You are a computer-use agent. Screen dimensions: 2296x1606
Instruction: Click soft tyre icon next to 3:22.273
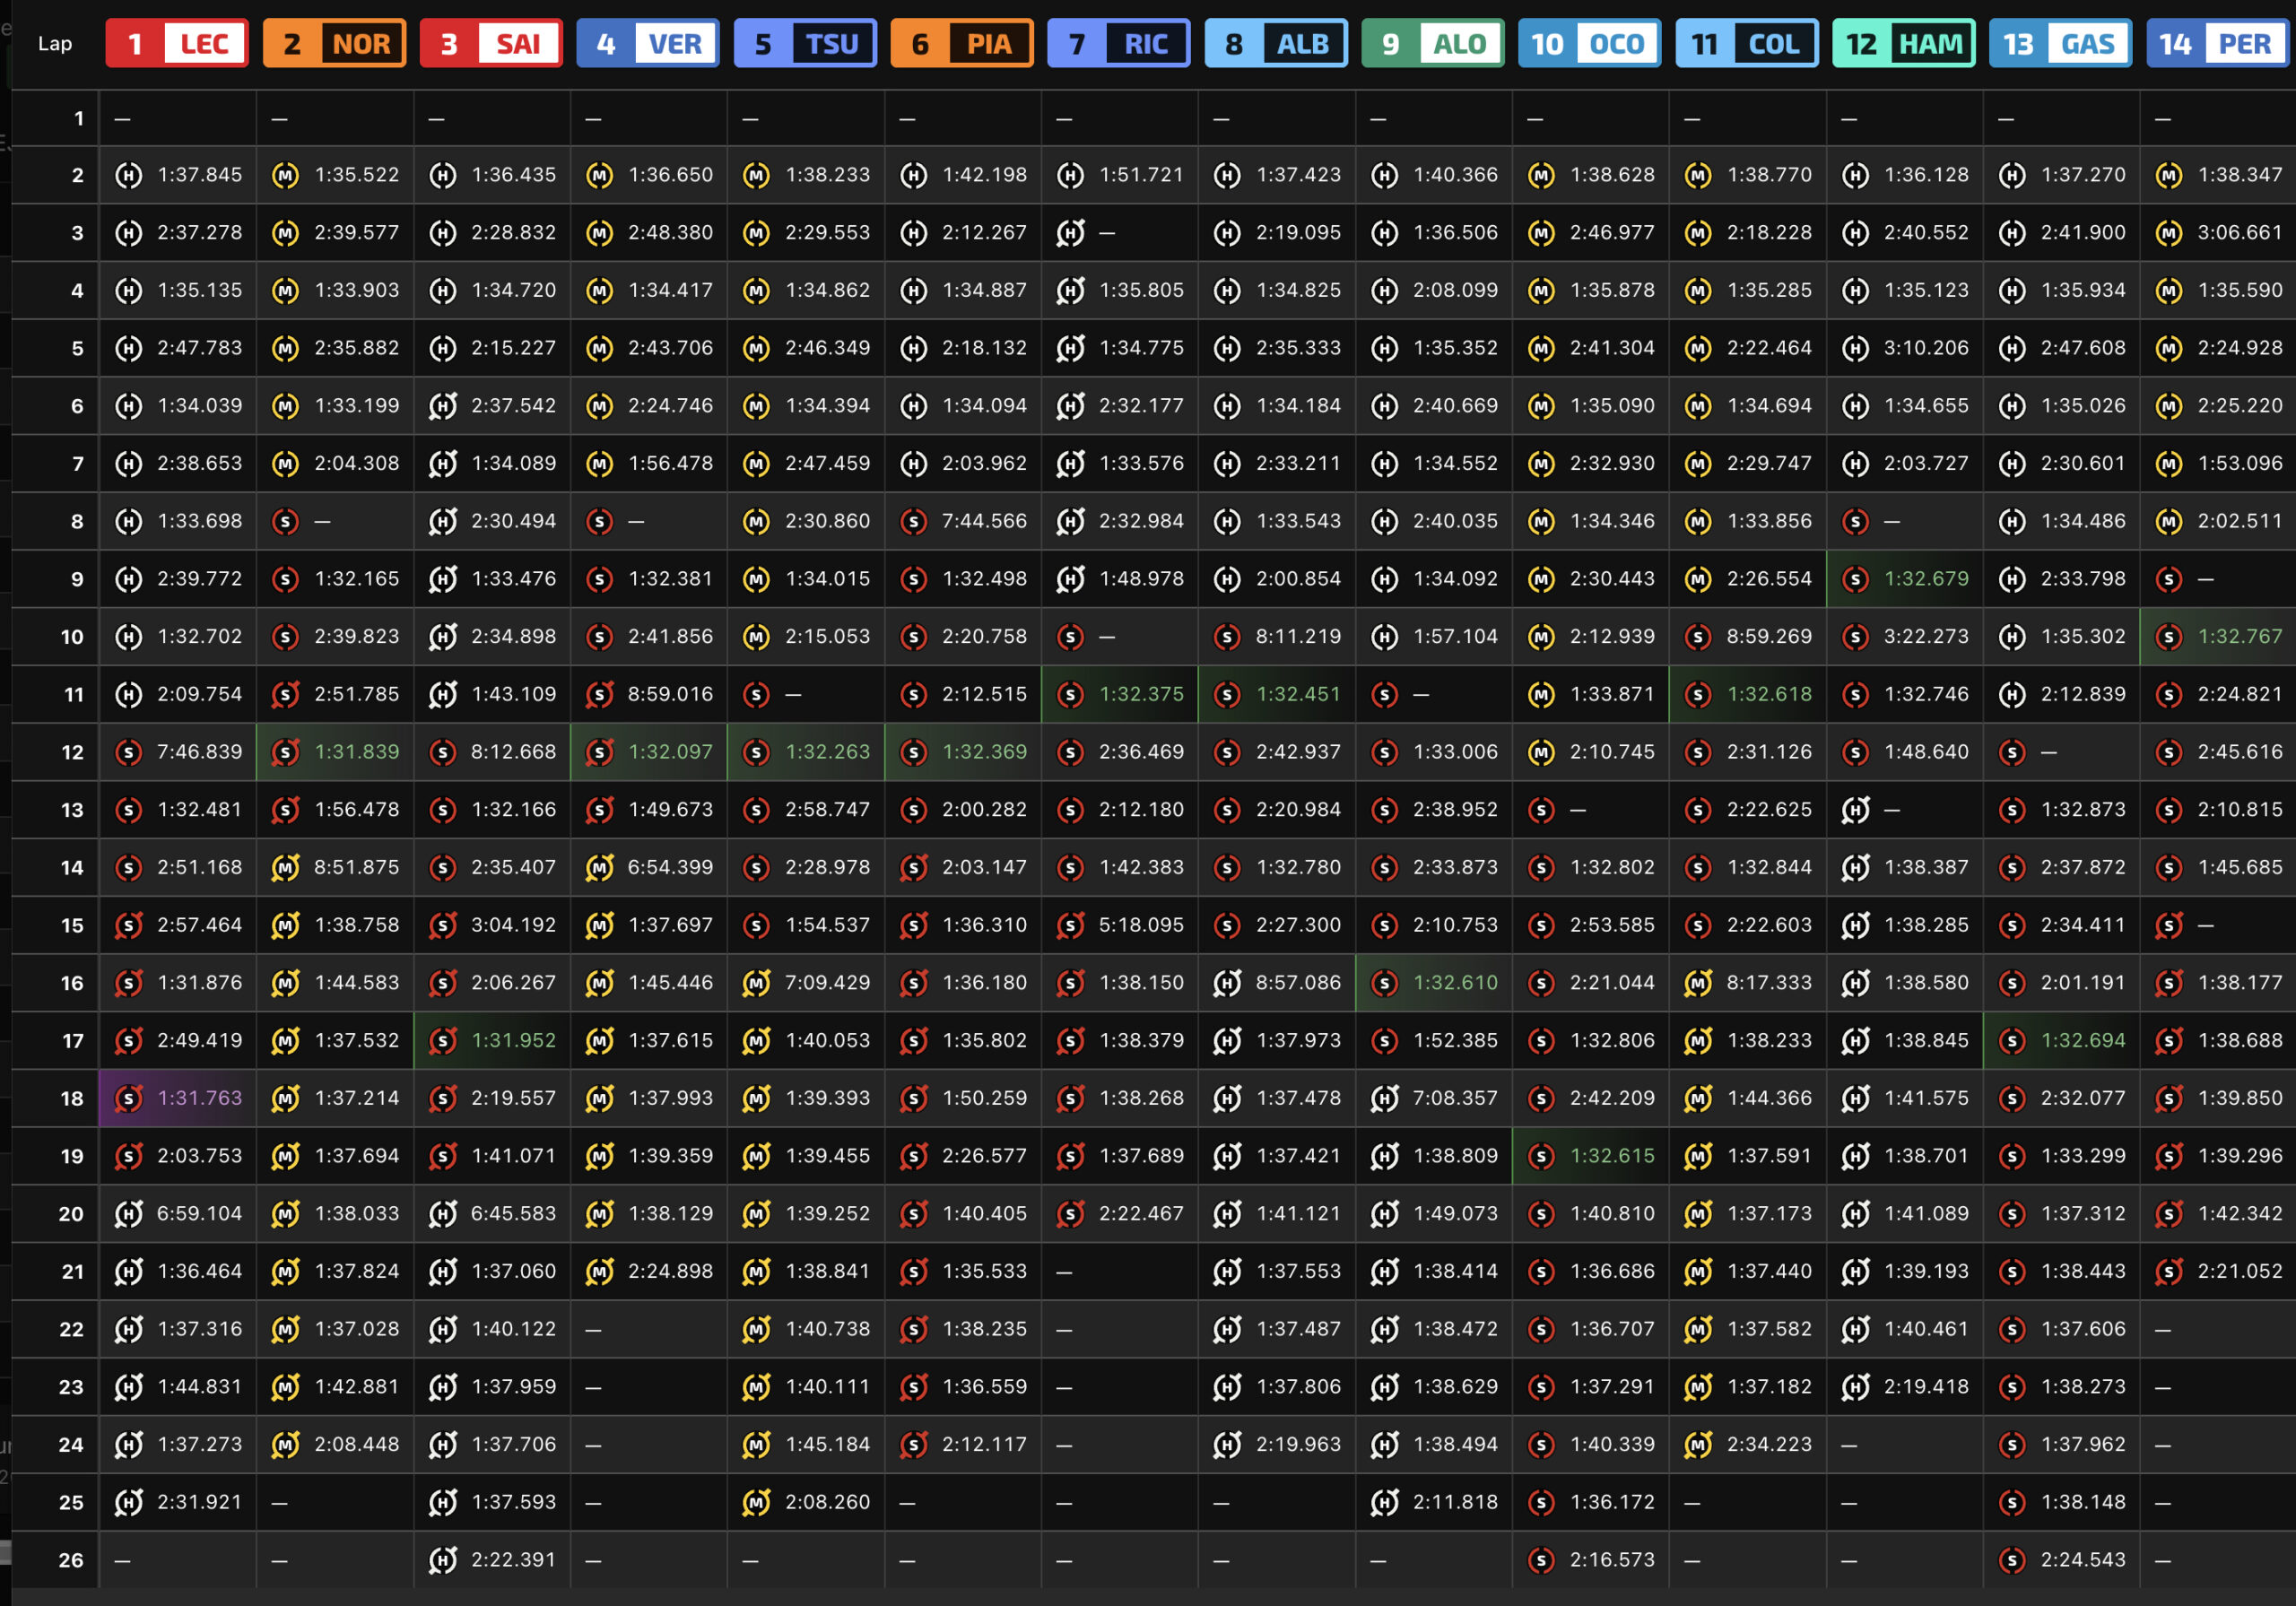coord(1856,636)
